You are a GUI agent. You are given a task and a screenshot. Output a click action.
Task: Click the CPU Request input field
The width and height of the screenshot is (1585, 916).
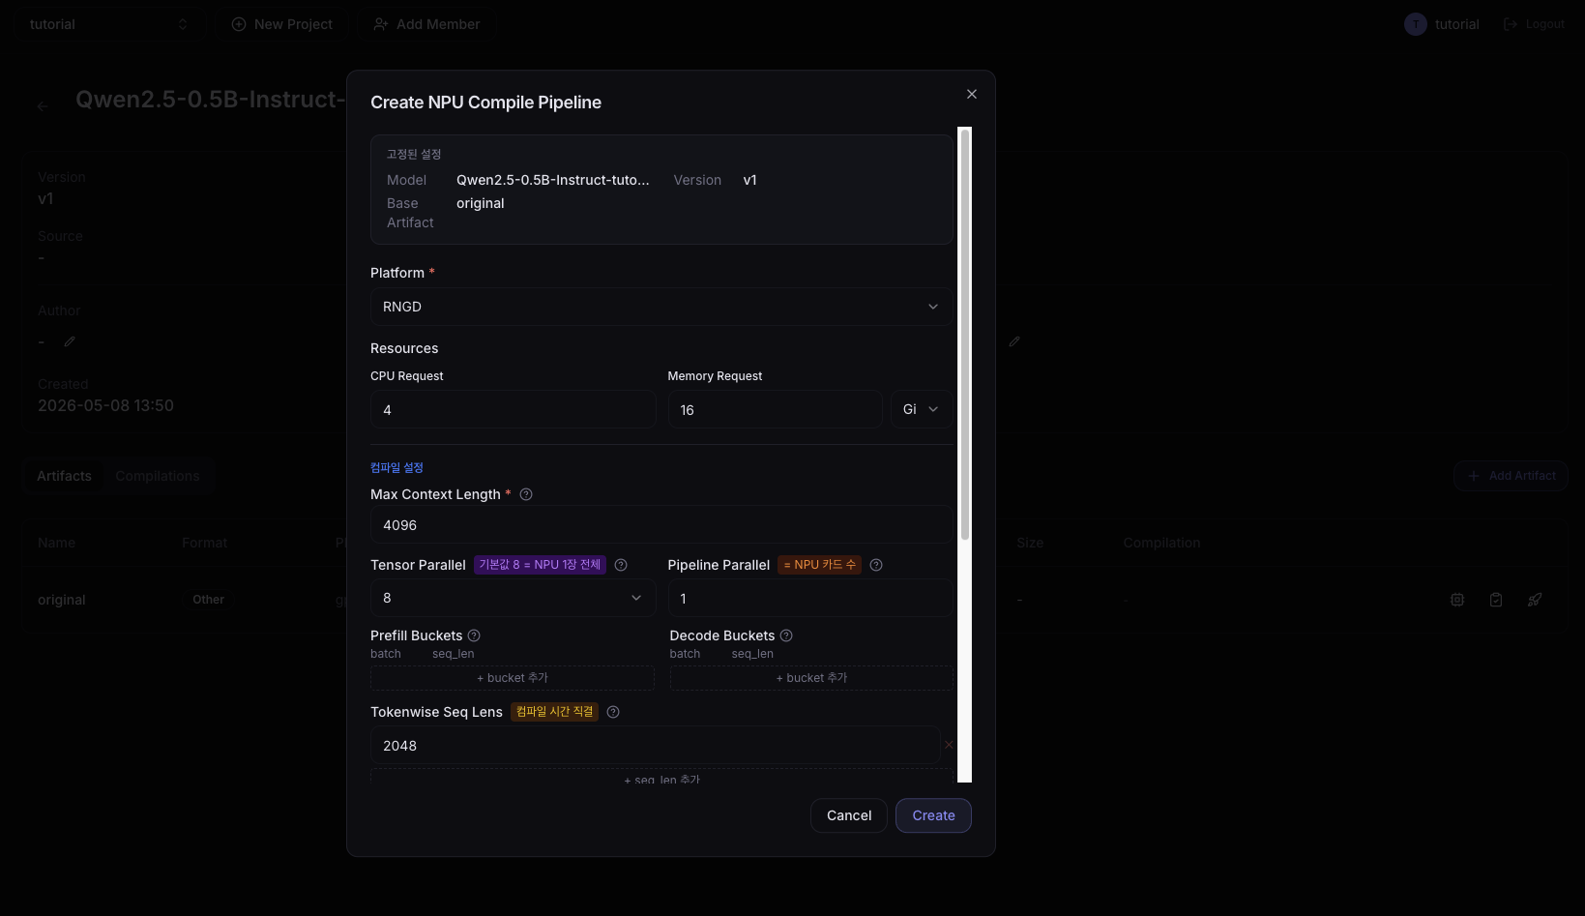513,410
